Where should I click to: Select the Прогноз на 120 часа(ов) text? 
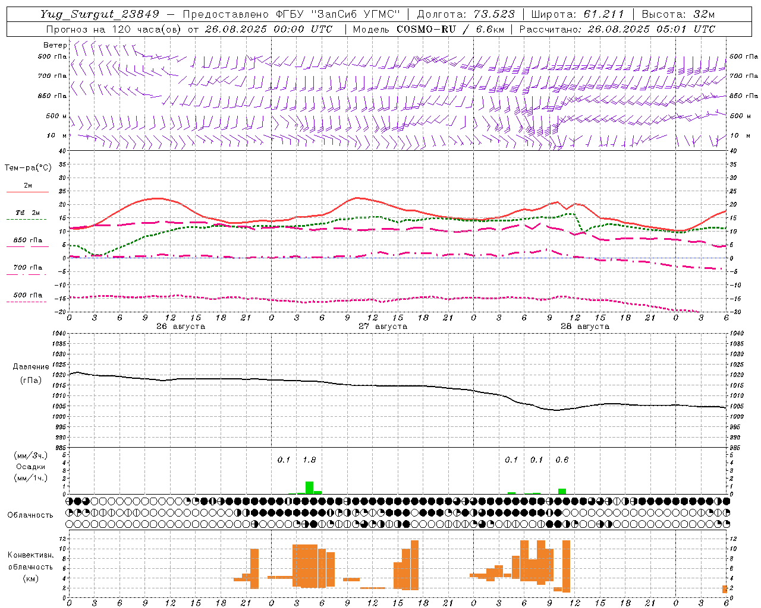[114, 29]
